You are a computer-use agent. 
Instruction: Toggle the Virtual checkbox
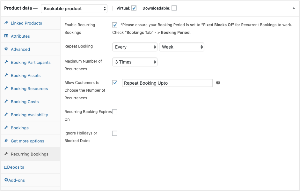(134, 8)
